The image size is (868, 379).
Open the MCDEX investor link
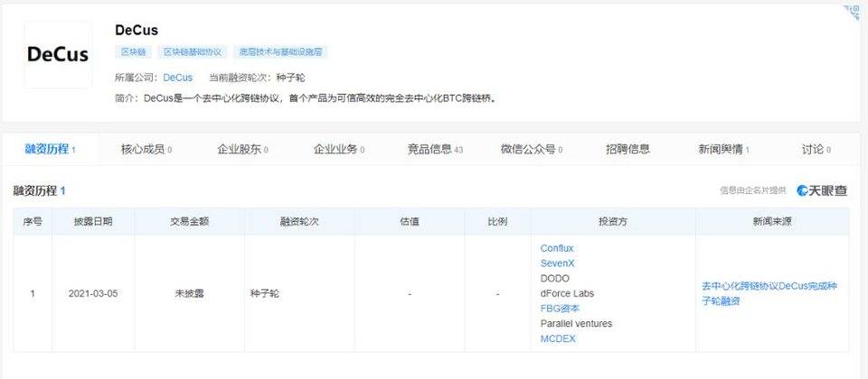point(558,338)
